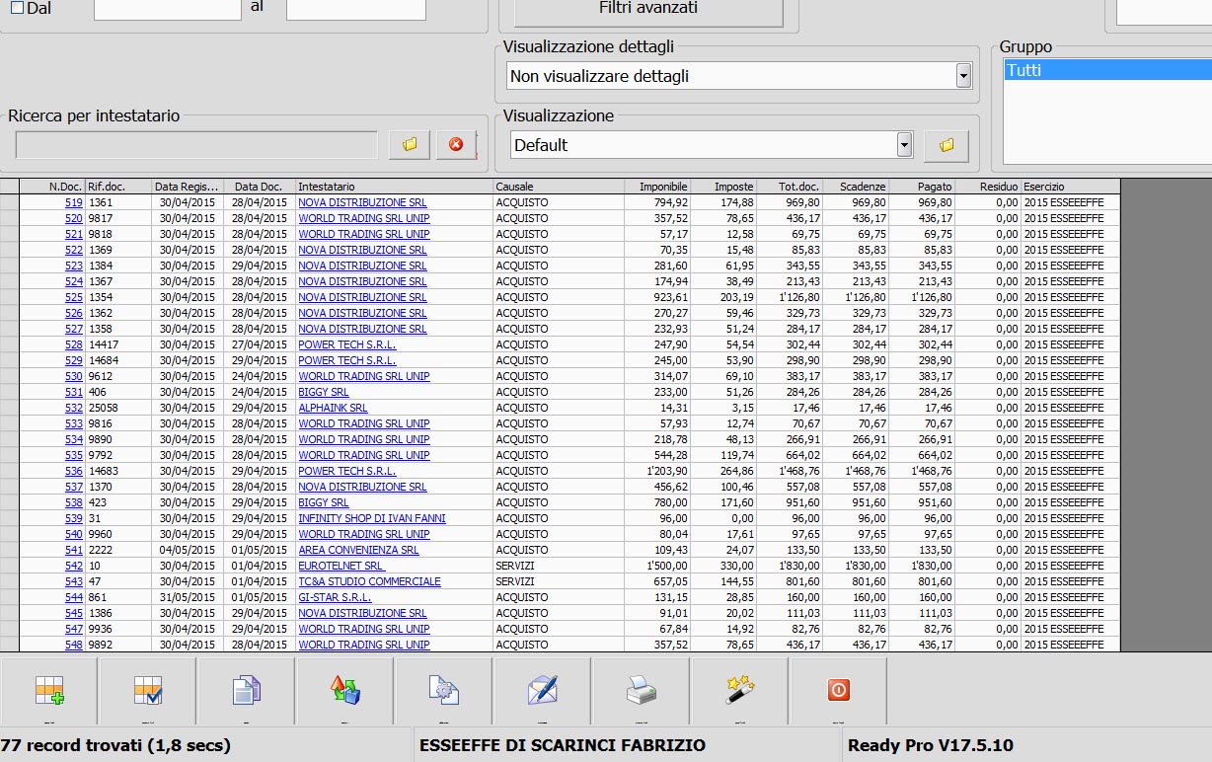Click folder button next to Visualizzazione dropdown

[x=947, y=145]
